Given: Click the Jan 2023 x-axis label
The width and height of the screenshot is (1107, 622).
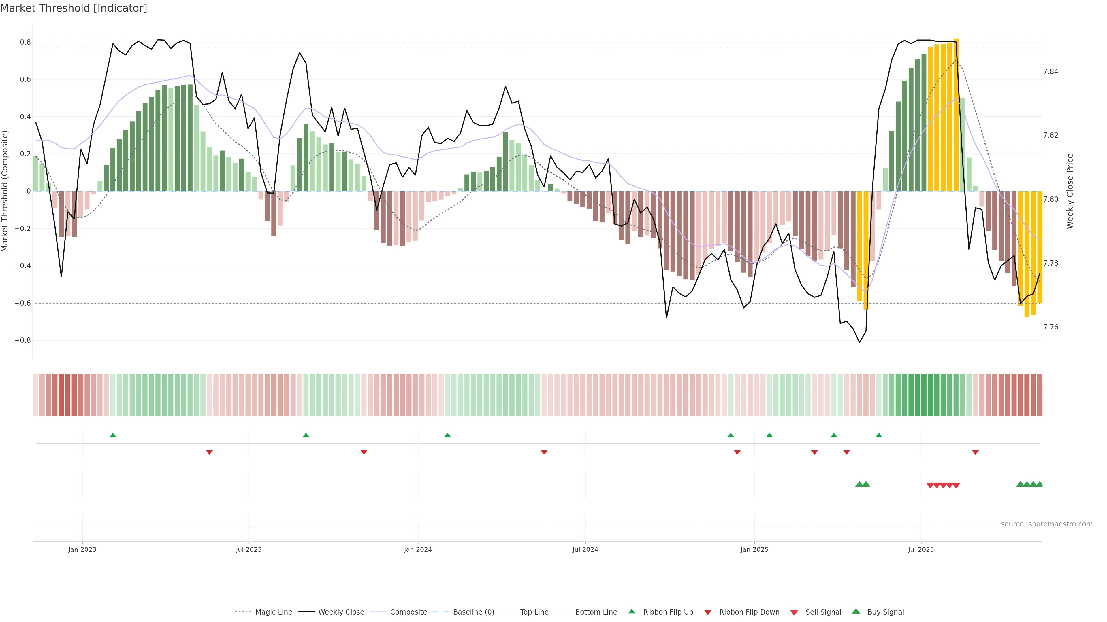Looking at the screenshot, I should [x=82, y=549].
